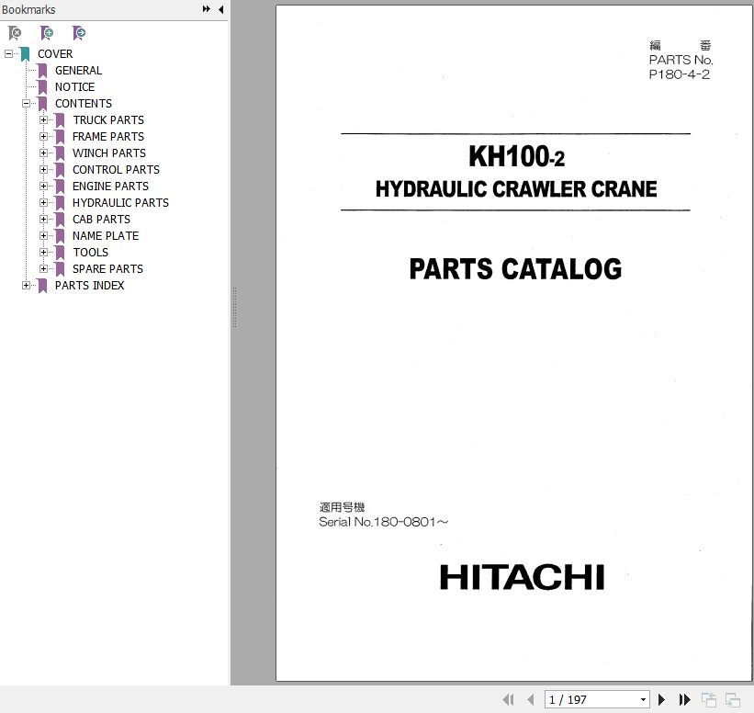
Task: Jump to the last page
Action: point(684,700)
